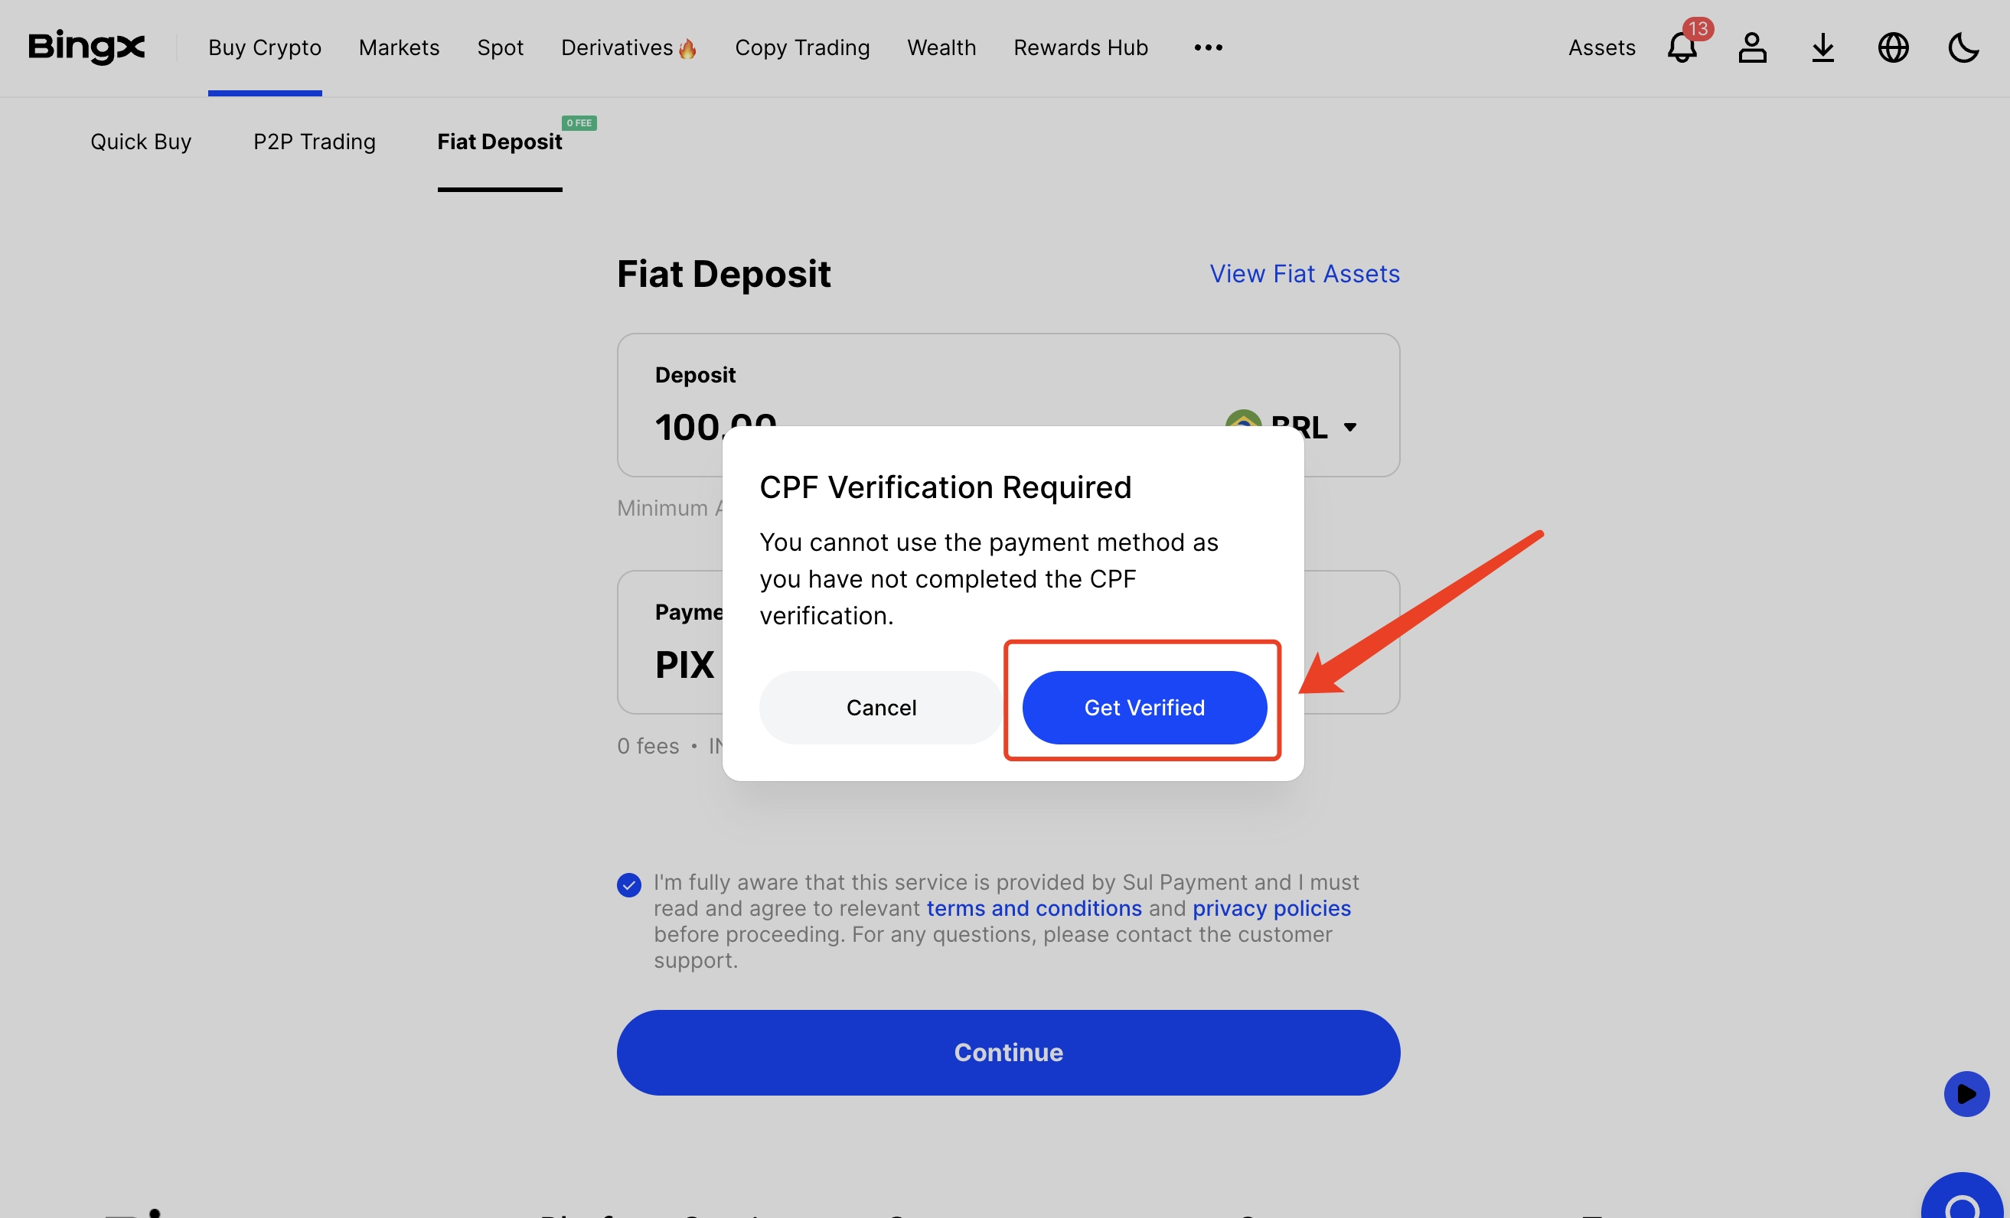Open the three-dot more menu
The width and height of the screenshot is (2010, 1218).
1207,47
